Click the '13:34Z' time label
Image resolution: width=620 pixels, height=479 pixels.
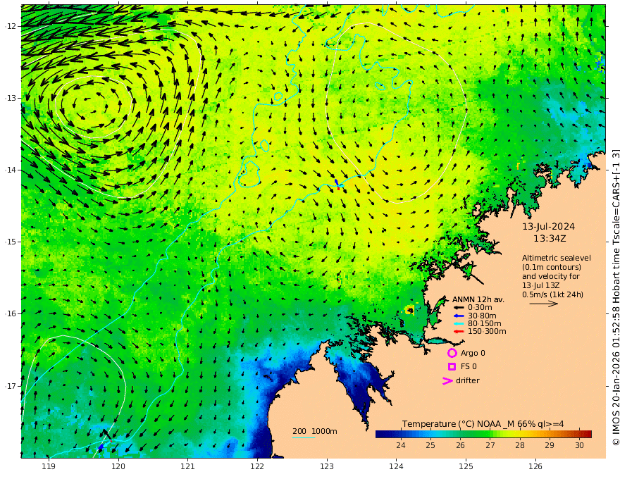[550, 239]
